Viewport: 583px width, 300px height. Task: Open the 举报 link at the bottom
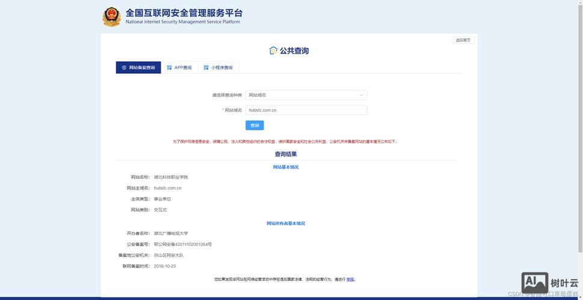[x=350, y=279]
